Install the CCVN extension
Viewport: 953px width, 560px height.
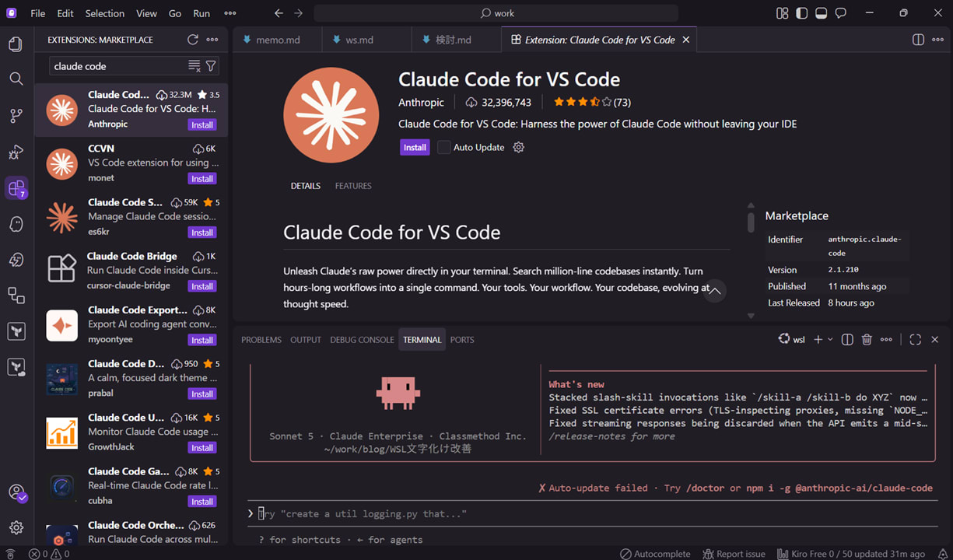[x=202, y=178]
